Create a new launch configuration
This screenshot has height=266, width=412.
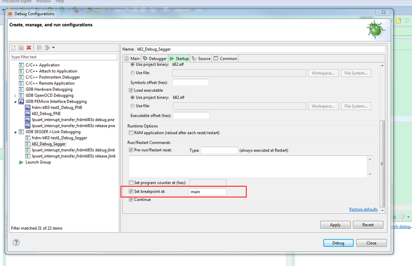(x=13, y=47)
